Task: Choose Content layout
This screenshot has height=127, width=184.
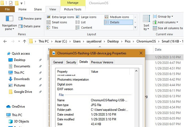Action: click(84, 28)
